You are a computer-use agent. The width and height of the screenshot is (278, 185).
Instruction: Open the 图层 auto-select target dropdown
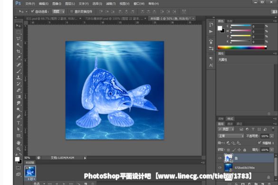(58, 12)
